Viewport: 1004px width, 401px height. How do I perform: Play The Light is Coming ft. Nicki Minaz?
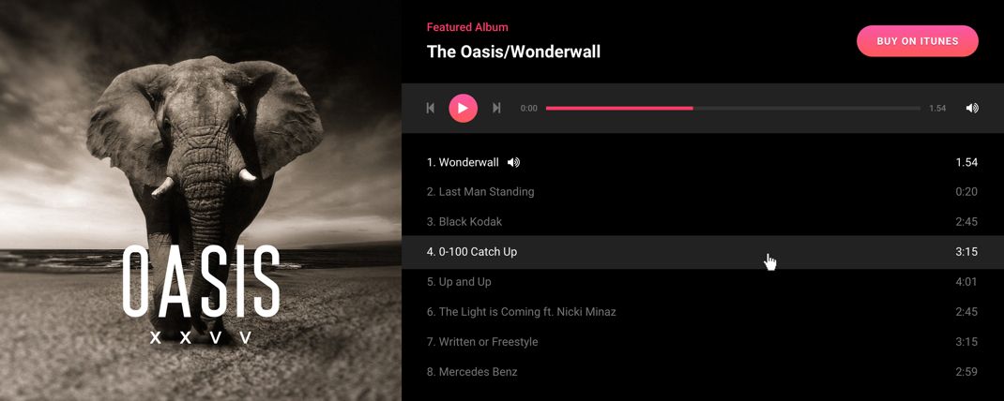point(703,312)
